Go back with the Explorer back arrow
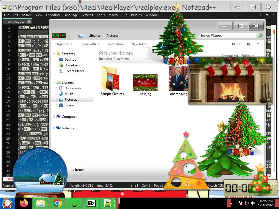The height and width of the screenshot is (209, 279). point(55,35)
